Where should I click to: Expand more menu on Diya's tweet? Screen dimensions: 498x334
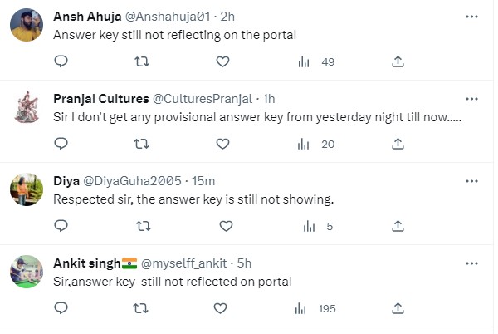point(472,180)
